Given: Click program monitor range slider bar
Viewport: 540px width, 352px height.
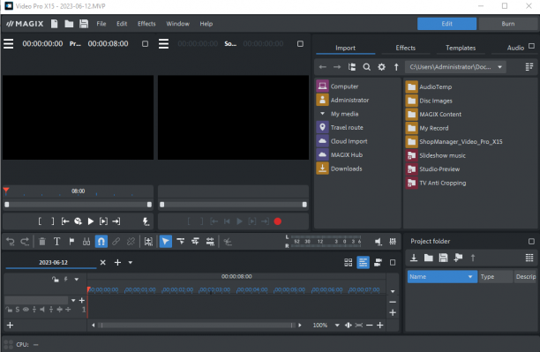Looking at the screenshot, I should [78, 205].
